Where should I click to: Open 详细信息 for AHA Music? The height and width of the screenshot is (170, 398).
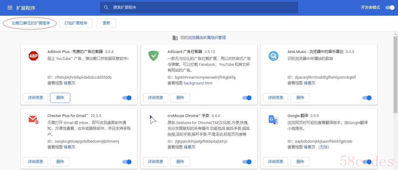coord(275,98)
